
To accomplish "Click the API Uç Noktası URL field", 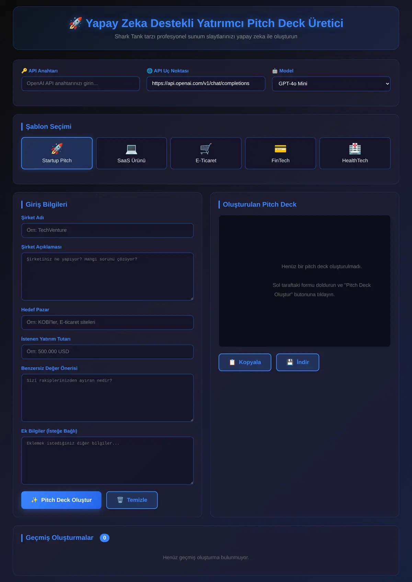I will (x=206, y=84).
